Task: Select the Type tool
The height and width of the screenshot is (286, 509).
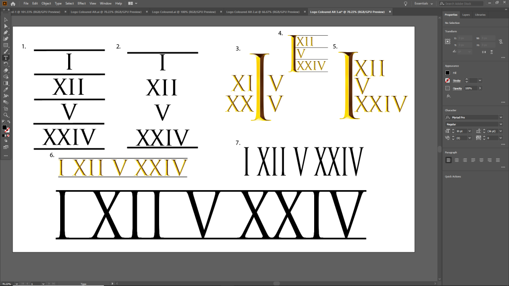Action: 6,58
